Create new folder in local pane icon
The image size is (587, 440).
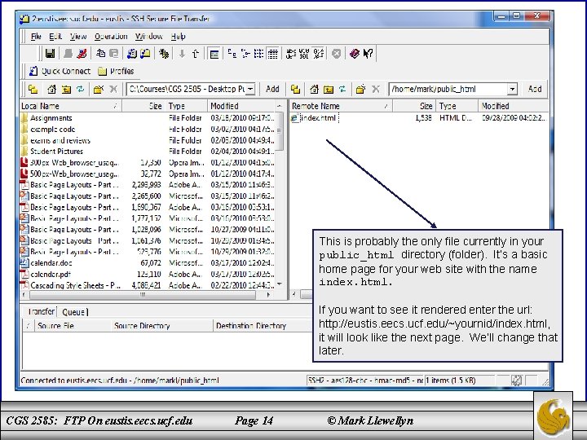99,89
